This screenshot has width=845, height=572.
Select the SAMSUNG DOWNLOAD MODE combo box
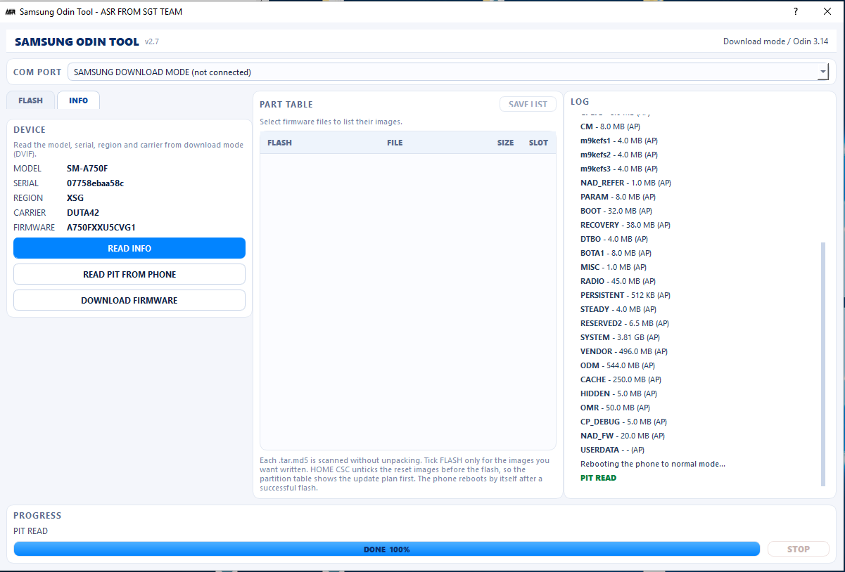[x=448, y=72]
